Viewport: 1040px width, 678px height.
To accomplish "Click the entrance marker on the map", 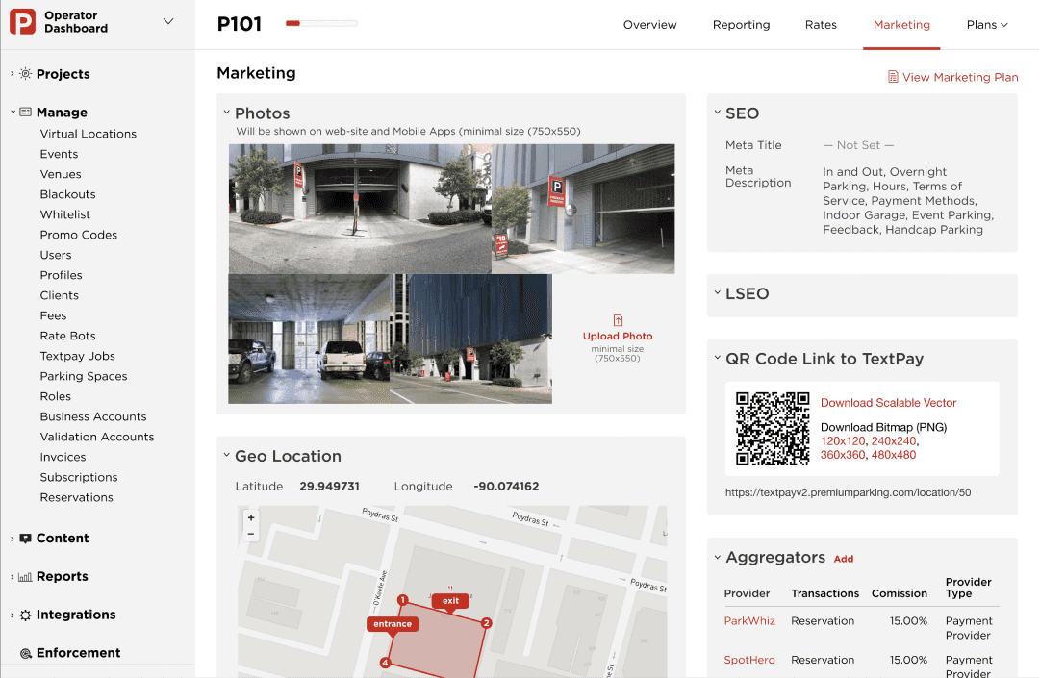I will click(393, 624).
